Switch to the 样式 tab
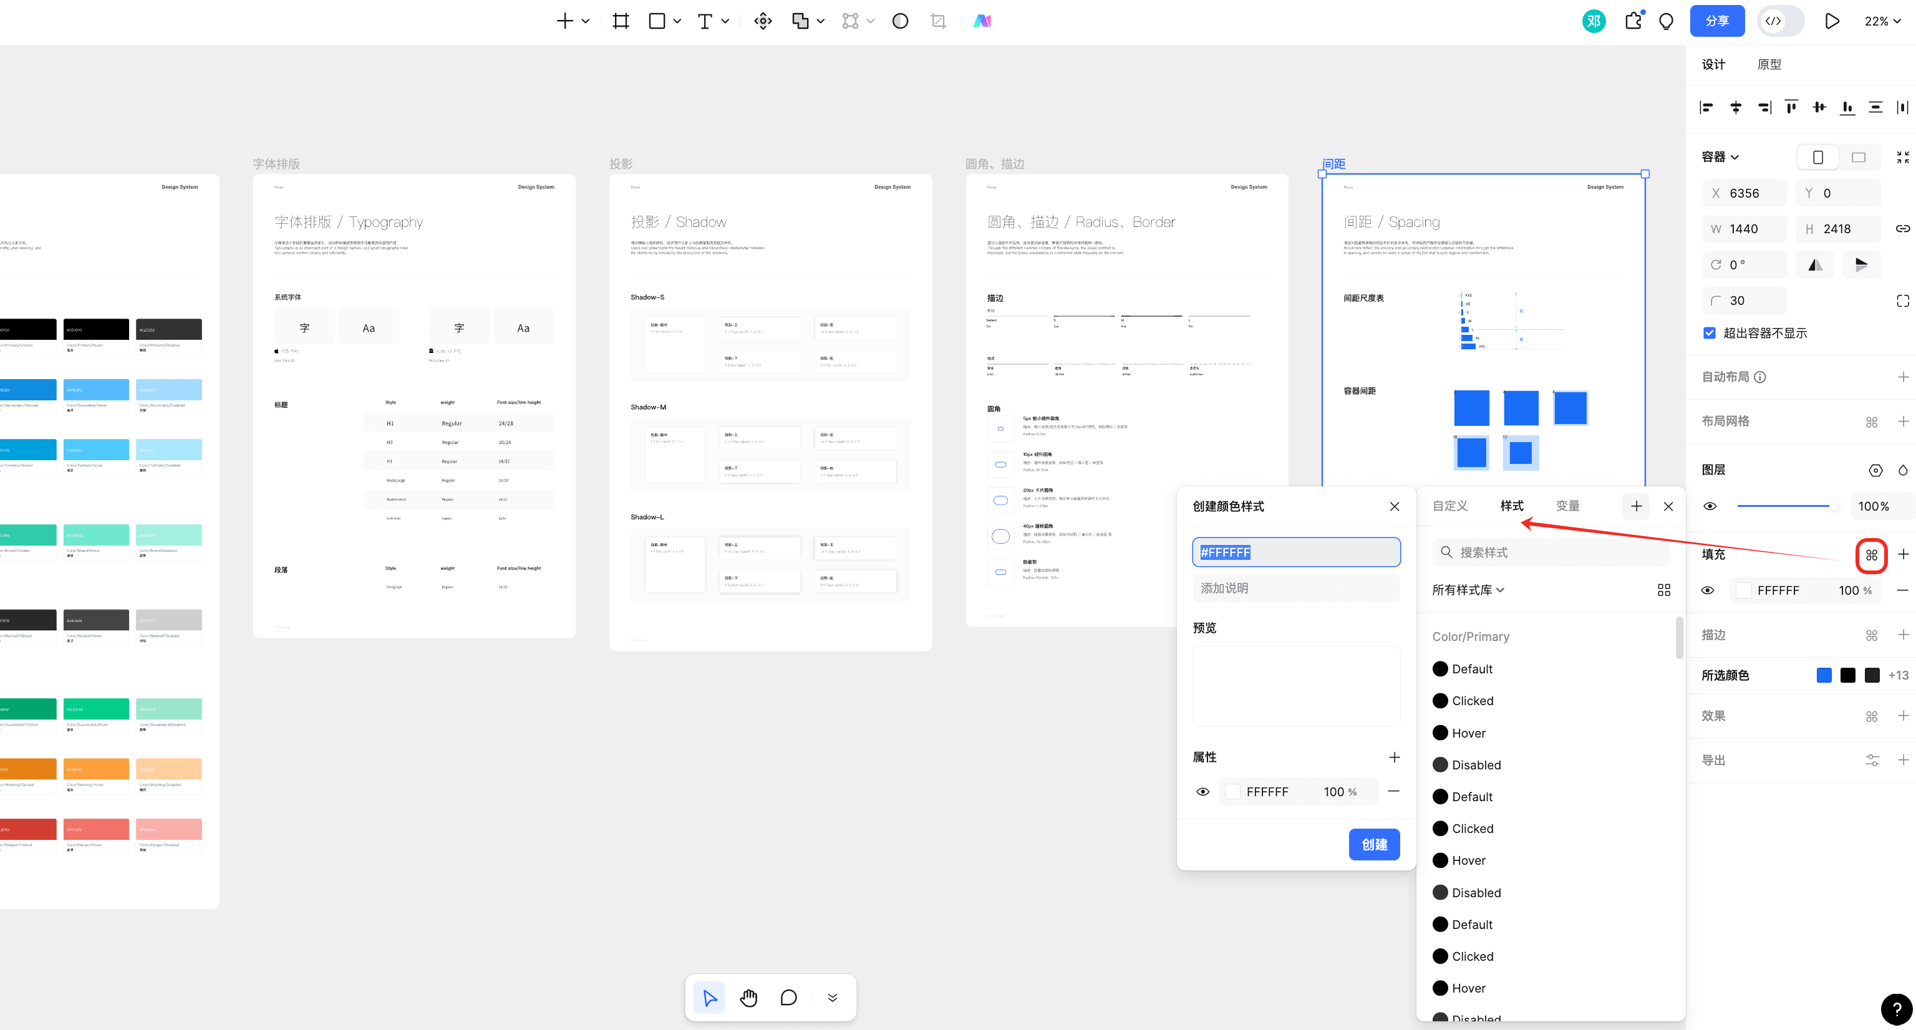Viewport: 1916px width, 1030px height. (x=1511, y=506)
